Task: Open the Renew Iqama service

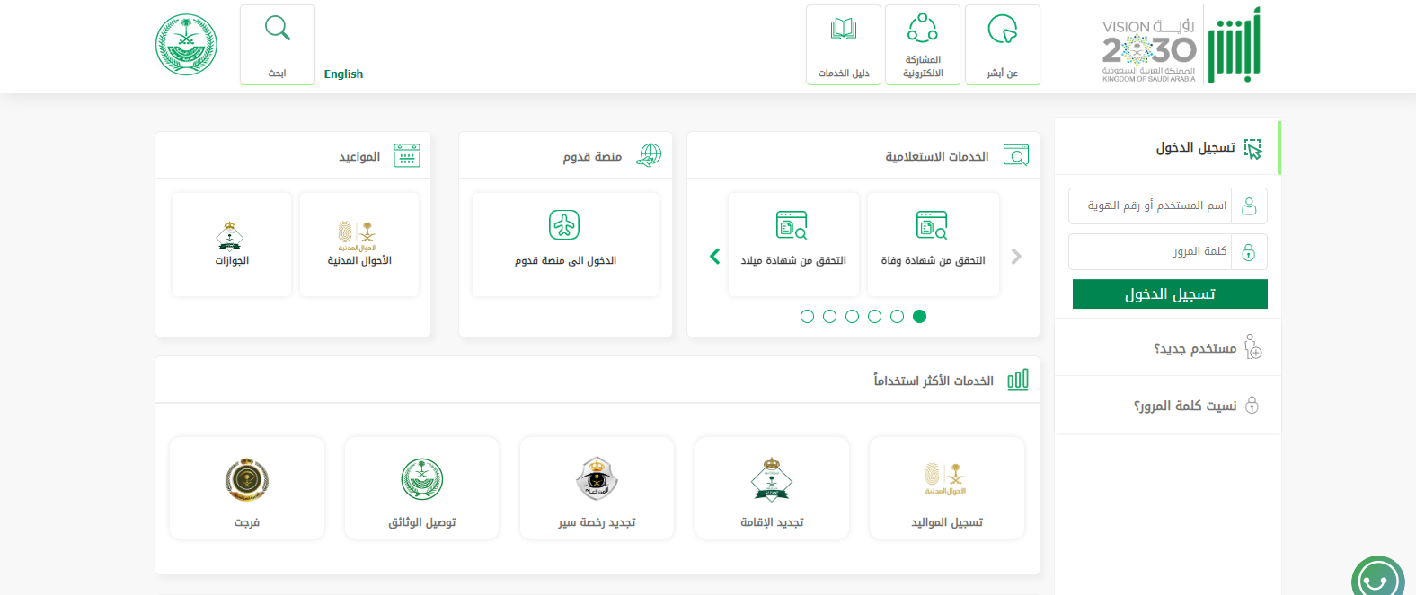Action: click(772, 478)
